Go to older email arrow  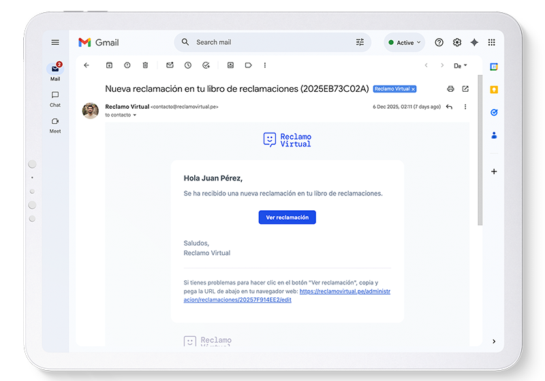point(442,65)
